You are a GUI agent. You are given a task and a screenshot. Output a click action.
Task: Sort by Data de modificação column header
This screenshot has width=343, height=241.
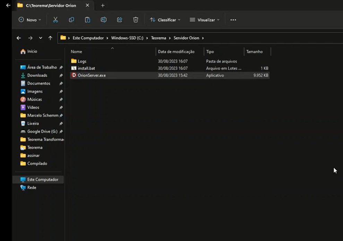point(180,52)
